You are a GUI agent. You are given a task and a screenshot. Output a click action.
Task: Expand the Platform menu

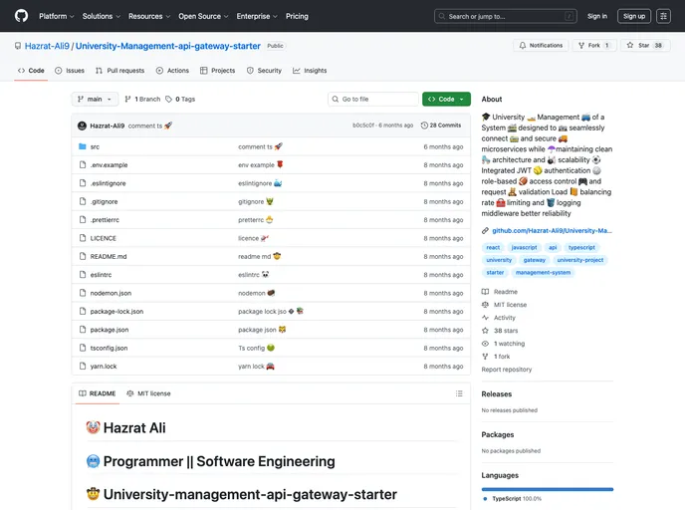point(57,16)
